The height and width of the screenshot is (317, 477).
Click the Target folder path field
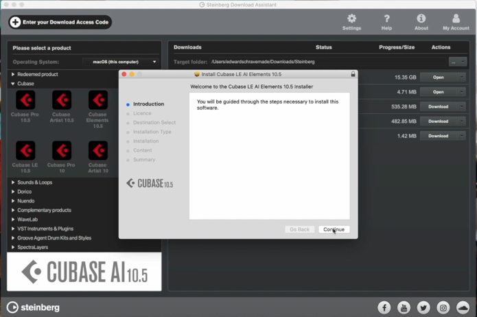pyautogui.click(x=328, y=62)
